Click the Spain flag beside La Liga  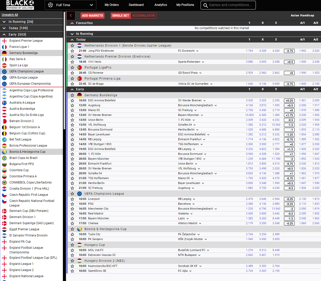tap(4, 65)
